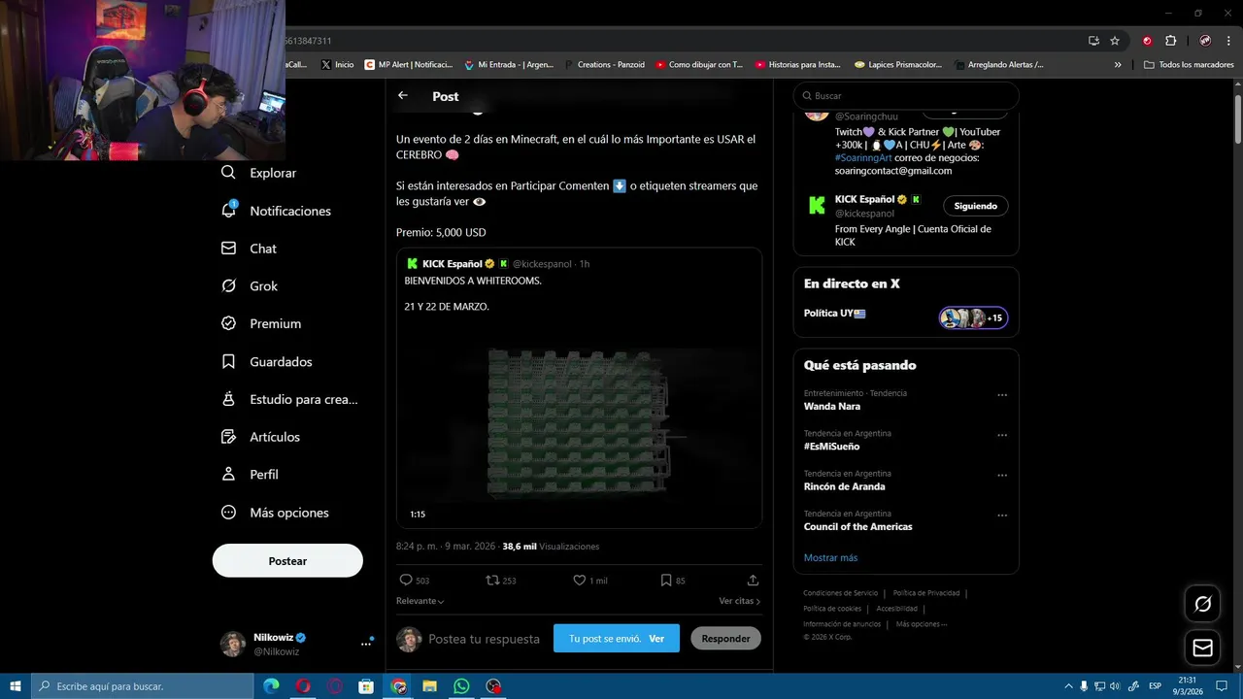The height and width of the screenshot is (699, 1243).
Task: Open more options for Wanda Nara trend
Action: point(1002,395)
